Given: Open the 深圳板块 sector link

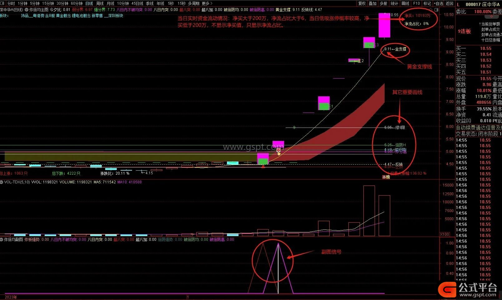Looking at the screenshot, I should pyautogui.click(x=116, y=16).
